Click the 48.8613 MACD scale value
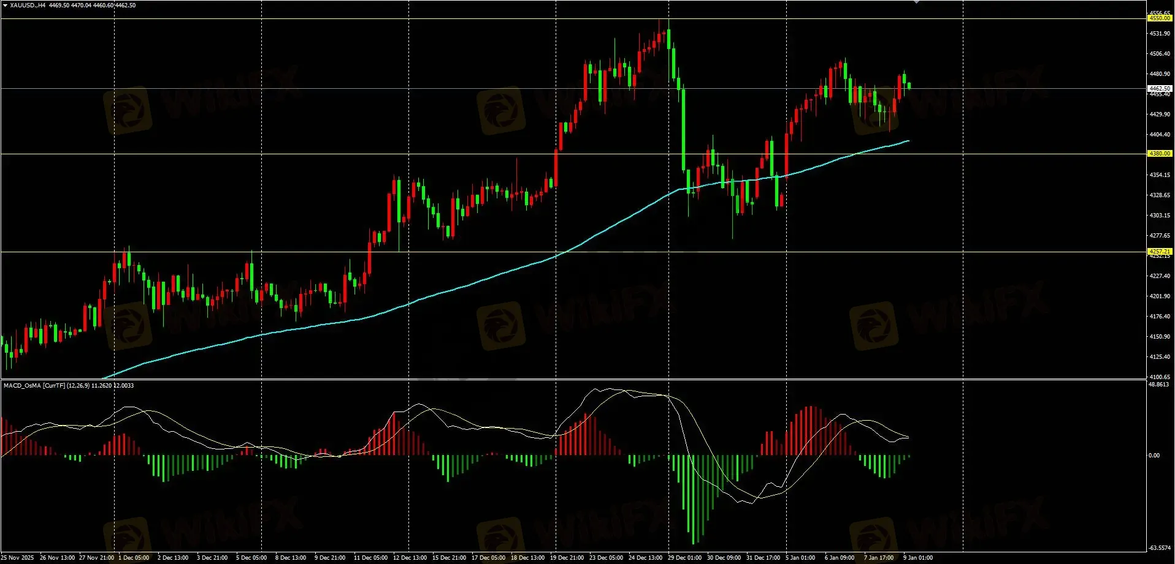Image resolution: width=1175 pixels, height=564 pixels. [x=1158, y=385]
